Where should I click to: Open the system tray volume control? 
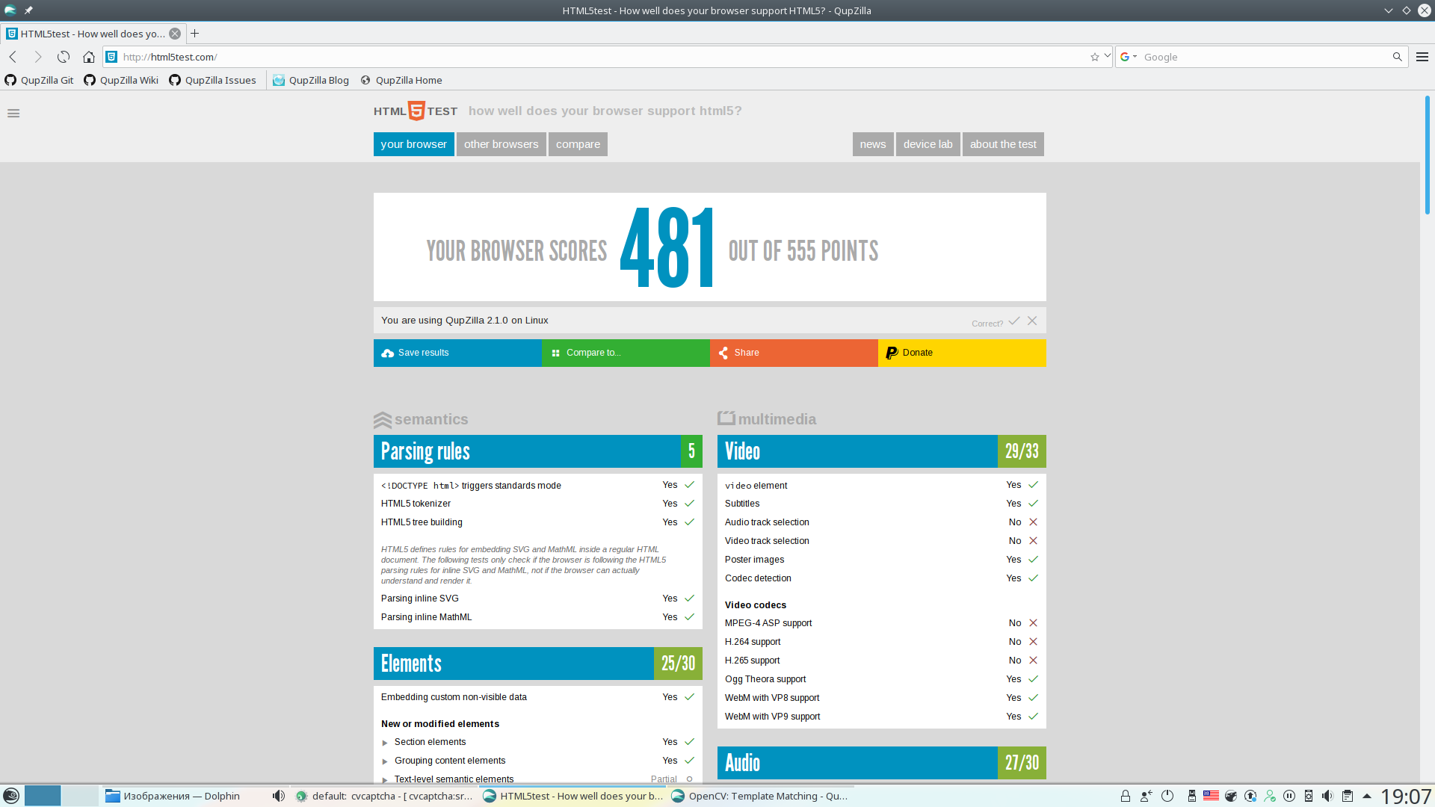click(x=1327, y=796)
